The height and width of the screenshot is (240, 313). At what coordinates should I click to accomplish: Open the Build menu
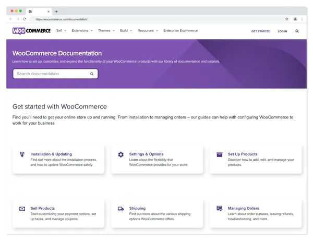[124, 31]
